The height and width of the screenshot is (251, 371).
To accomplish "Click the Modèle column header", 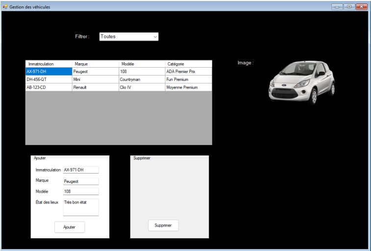I will point(142,64).
